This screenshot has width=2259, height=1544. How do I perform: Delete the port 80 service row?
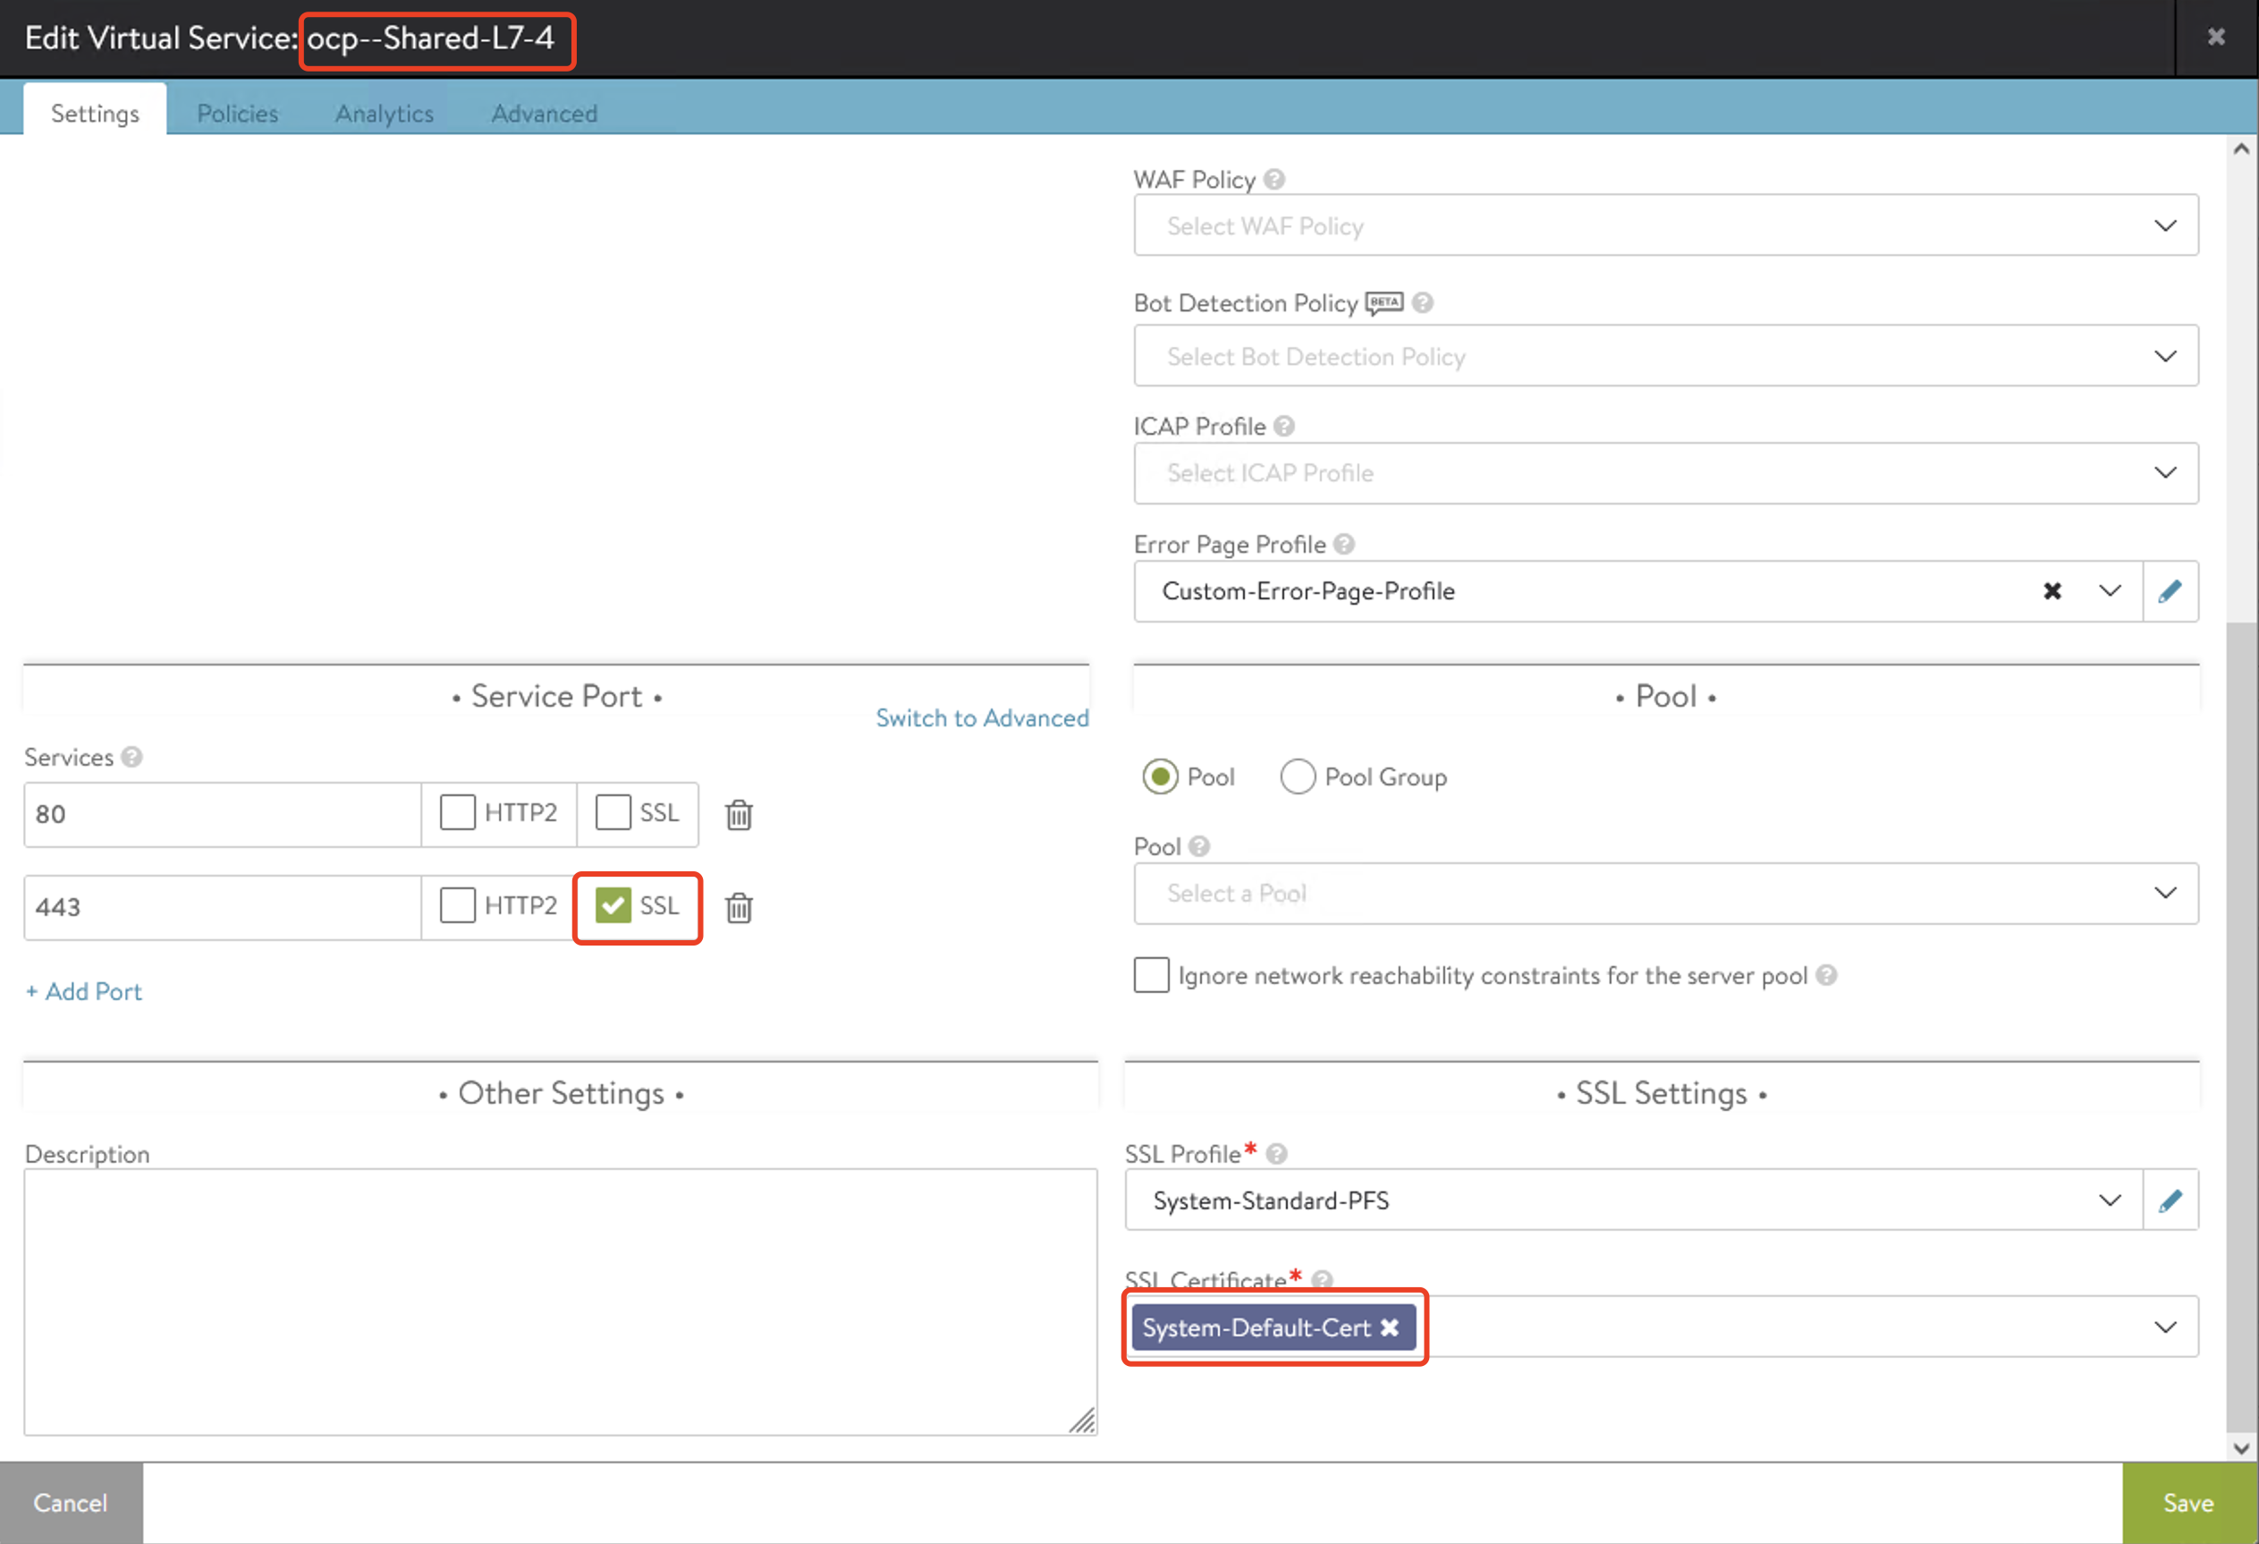tap(739, 814)
